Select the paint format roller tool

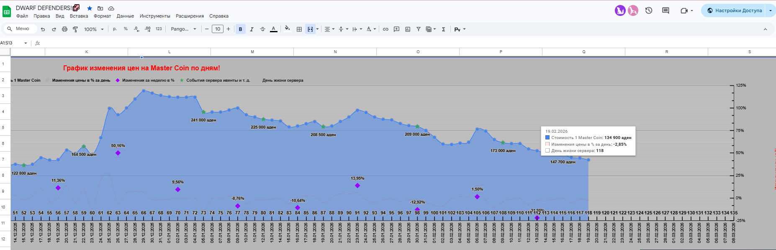75,29
